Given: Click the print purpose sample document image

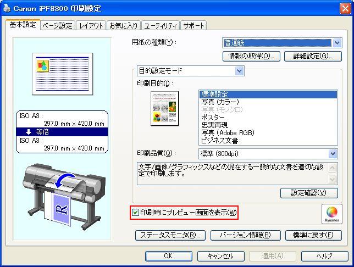Looking at the screenshot, I should (x=164, y=108).
